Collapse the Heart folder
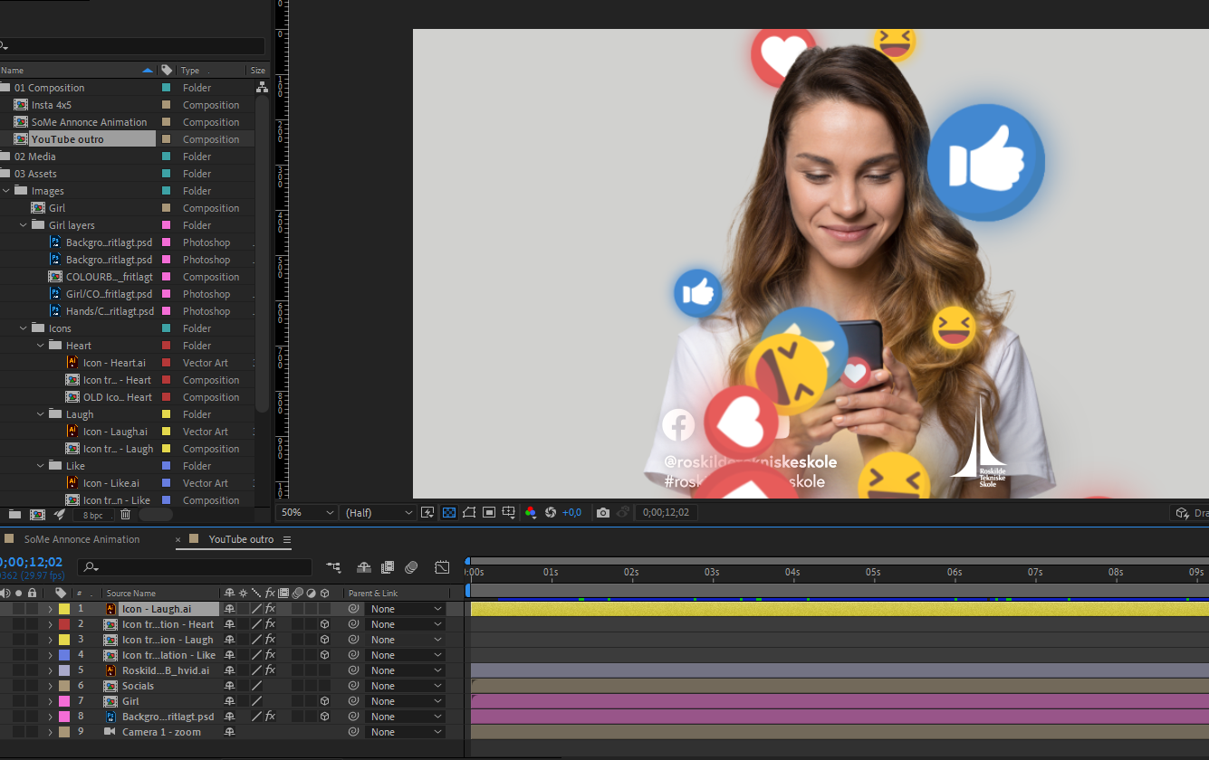The height and width of the screenshot is (760, 1209). coord(41,346)
